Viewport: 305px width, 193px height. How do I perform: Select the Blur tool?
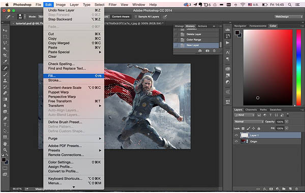[5, 105]
